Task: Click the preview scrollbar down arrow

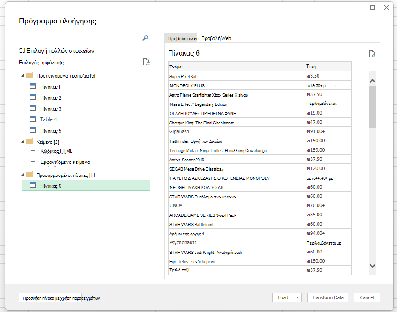Action: [372, 266]
